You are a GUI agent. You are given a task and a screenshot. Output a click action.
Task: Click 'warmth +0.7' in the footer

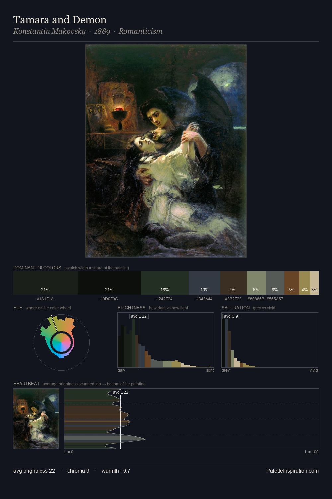tap(116, 471)
